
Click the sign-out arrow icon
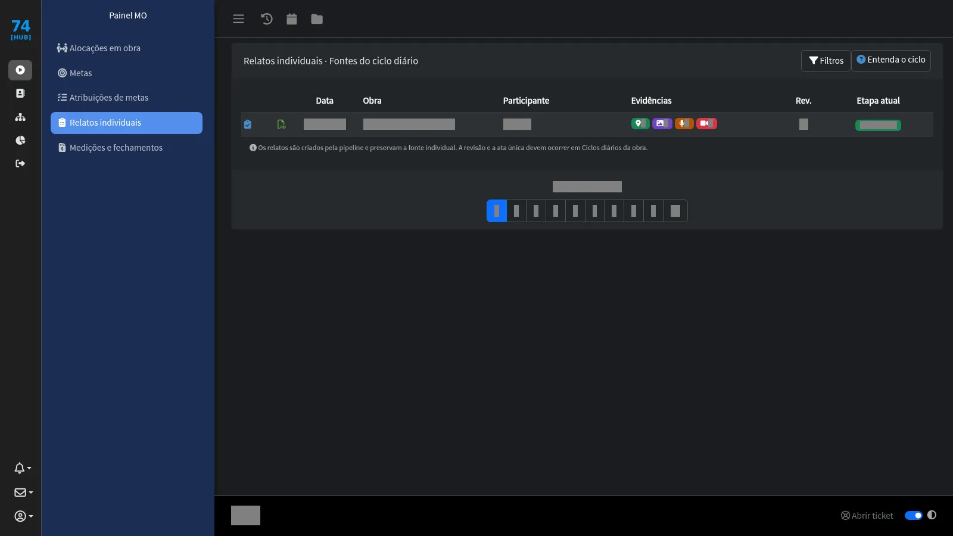click(20, 164)
